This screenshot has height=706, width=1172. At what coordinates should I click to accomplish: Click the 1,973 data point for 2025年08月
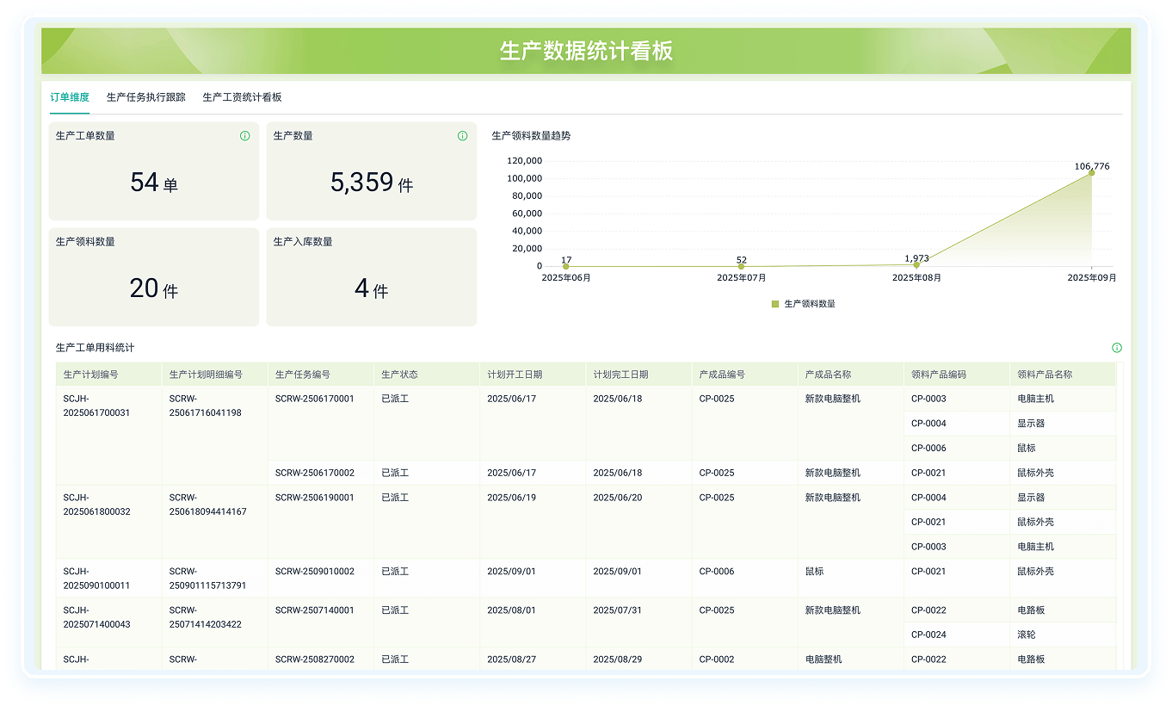[916, 264]
